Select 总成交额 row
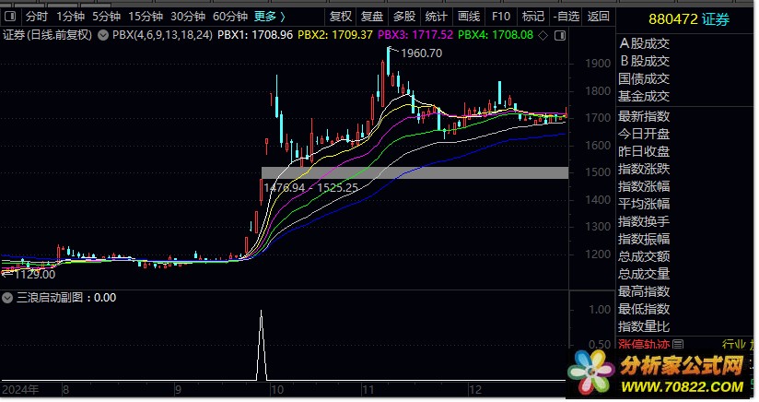The image size is (759, 402). click(644, 256)
